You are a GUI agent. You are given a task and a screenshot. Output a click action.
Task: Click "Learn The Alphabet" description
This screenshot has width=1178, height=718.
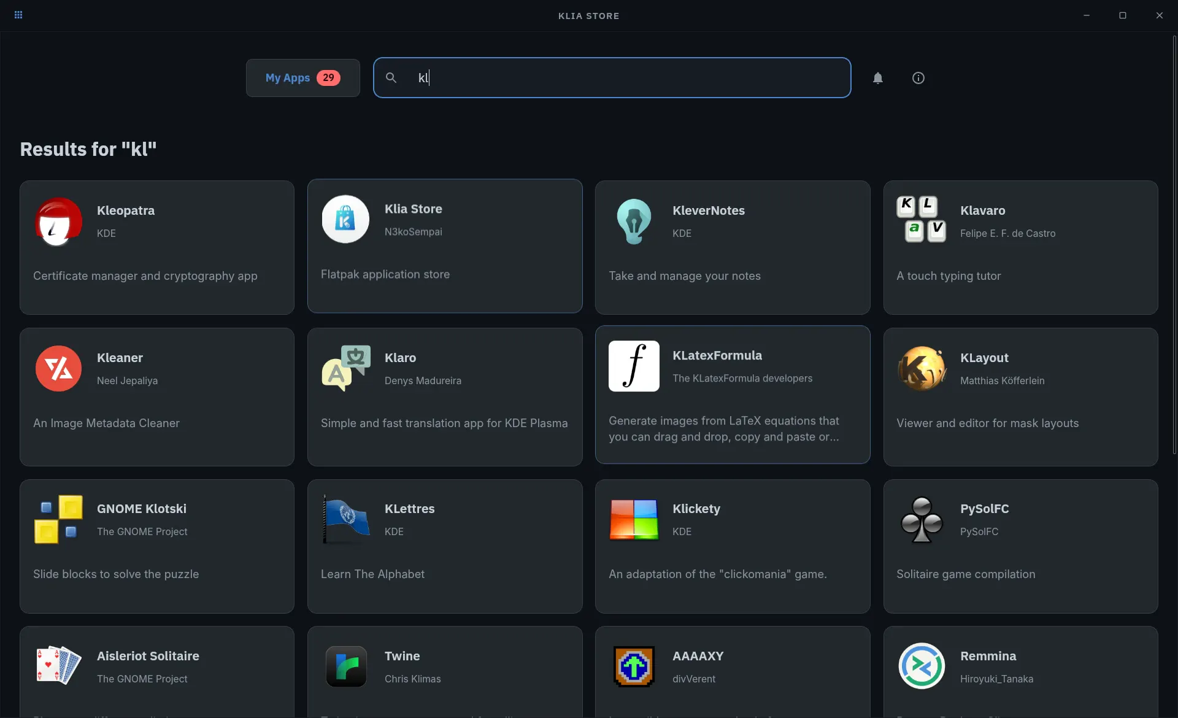pyautogui.click(x=372, y=574)
